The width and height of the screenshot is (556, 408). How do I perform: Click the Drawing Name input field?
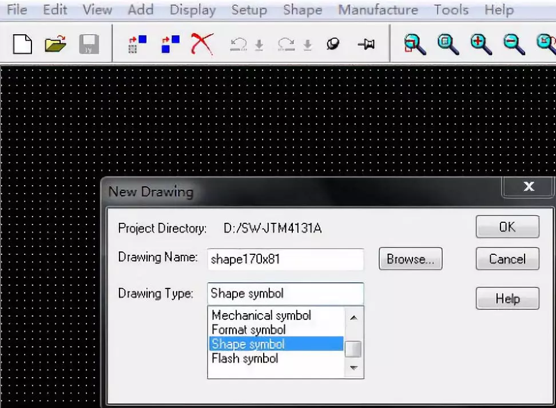[x=285, y=259]
